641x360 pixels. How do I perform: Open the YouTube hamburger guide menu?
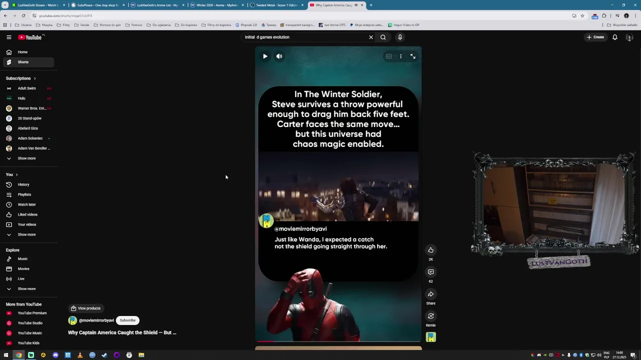click(x=9, y=37)
